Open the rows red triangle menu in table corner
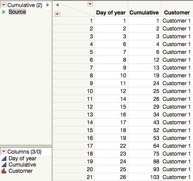 (57, 14)
